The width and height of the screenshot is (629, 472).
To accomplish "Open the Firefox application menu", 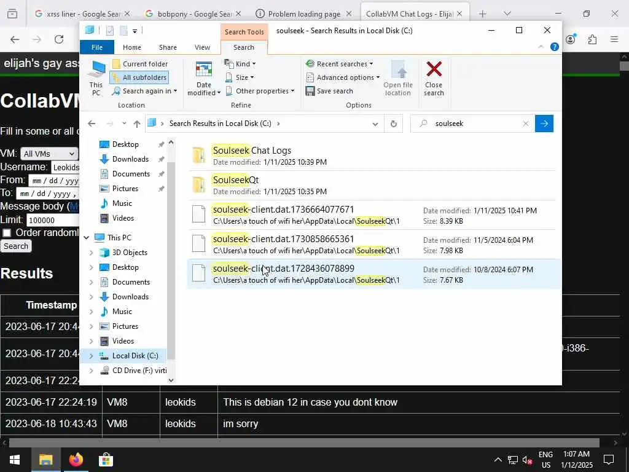I will (x=614, y=39).
